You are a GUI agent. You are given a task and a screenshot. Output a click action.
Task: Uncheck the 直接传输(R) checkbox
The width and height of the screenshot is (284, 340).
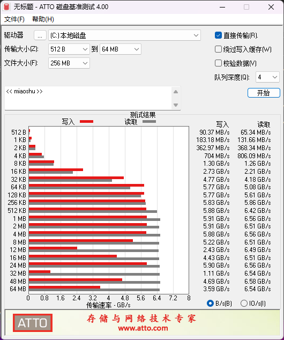click(x=218, y=35)
